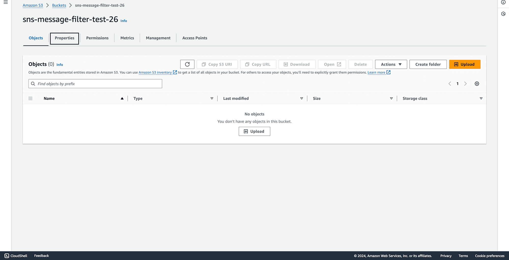The width and height of the screenshot is (509, 260).
Task: Switch to the Properties tab
Action: point(64,38)
